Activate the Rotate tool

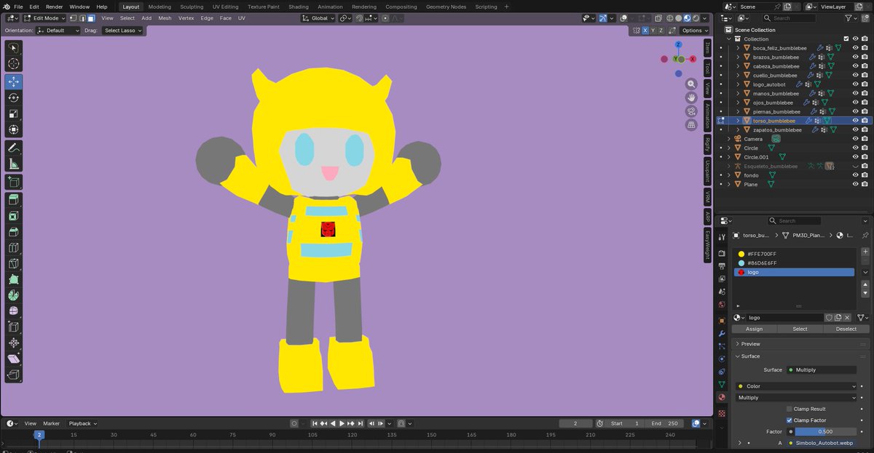(13, 97)
